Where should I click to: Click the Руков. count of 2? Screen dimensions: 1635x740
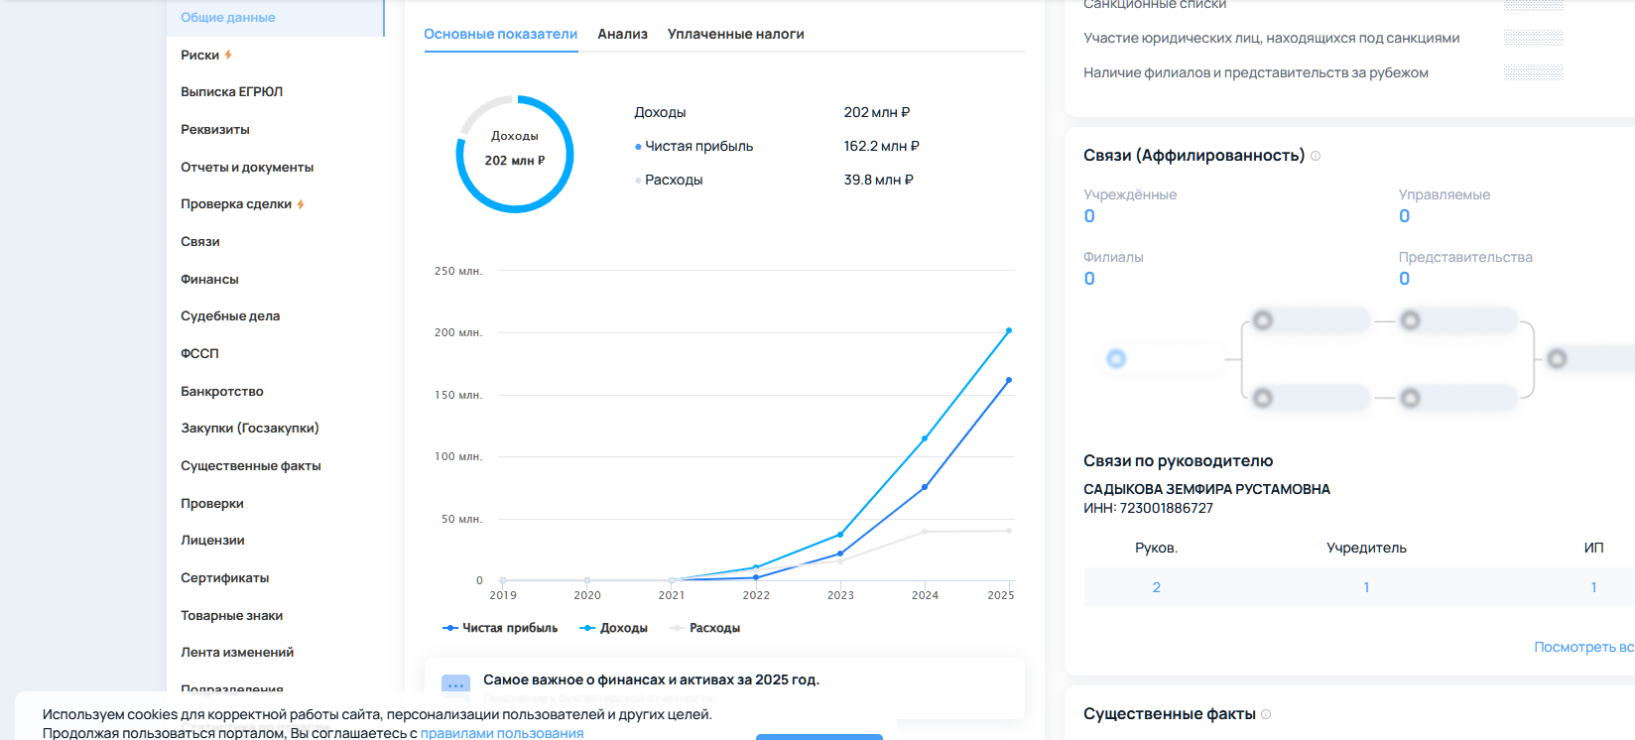tap(1156, 587)
